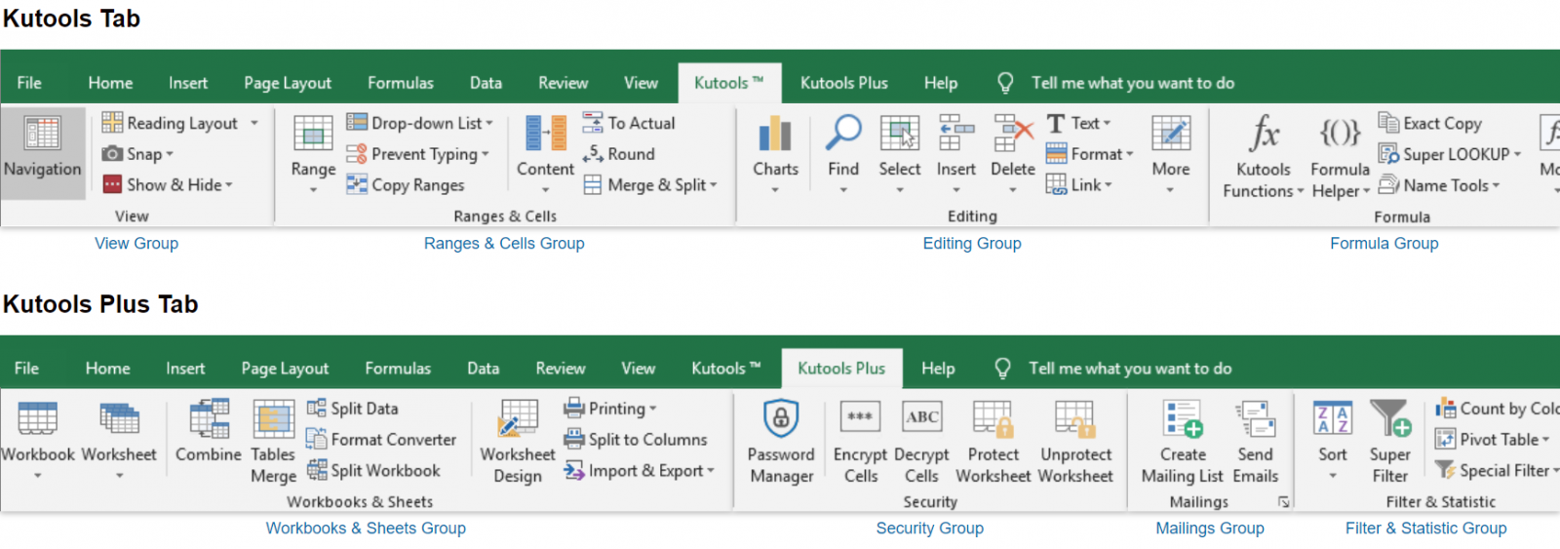Switch to the Kutools Plus tab
This screenshot has height=549, width=1560.
843,83
